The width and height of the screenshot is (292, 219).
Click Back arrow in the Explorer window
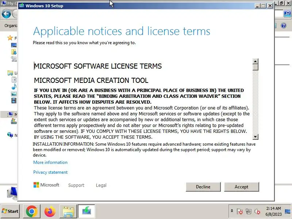pyautogui.click(x=6, y=14)
